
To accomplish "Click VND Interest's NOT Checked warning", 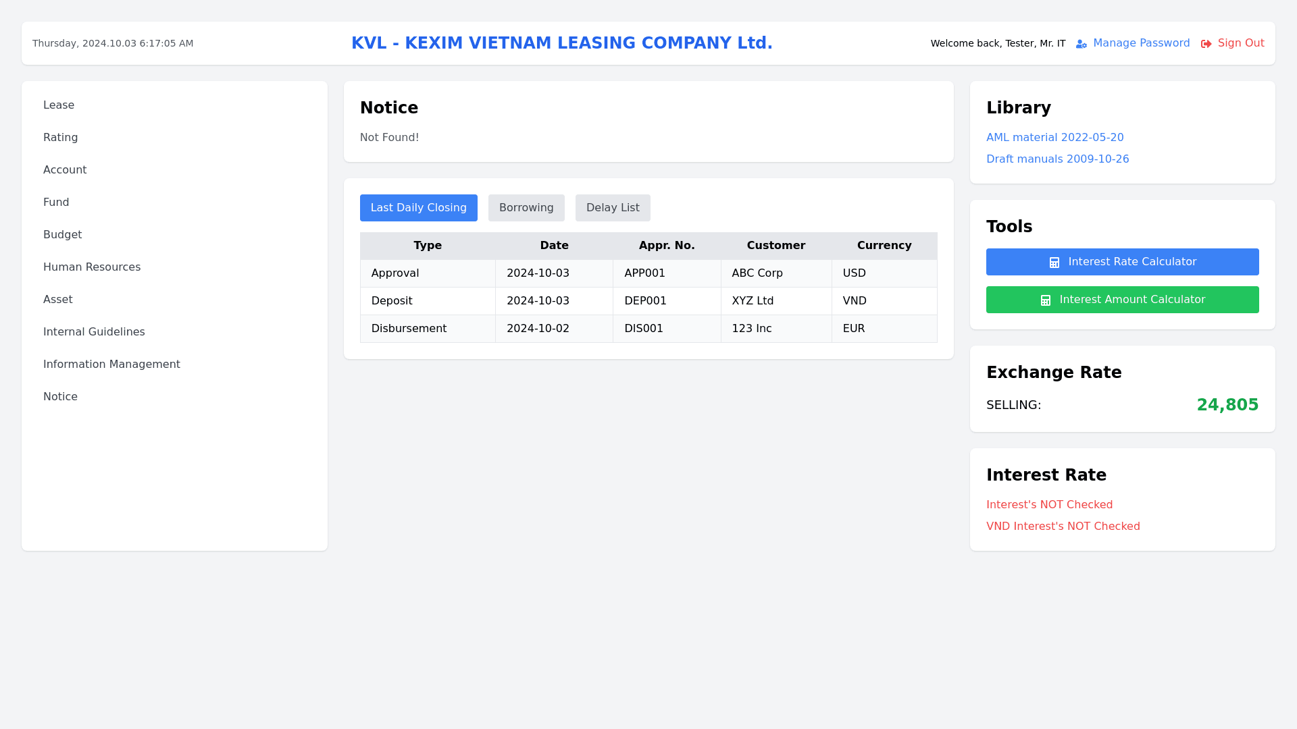I will [x=1063, y=526].
